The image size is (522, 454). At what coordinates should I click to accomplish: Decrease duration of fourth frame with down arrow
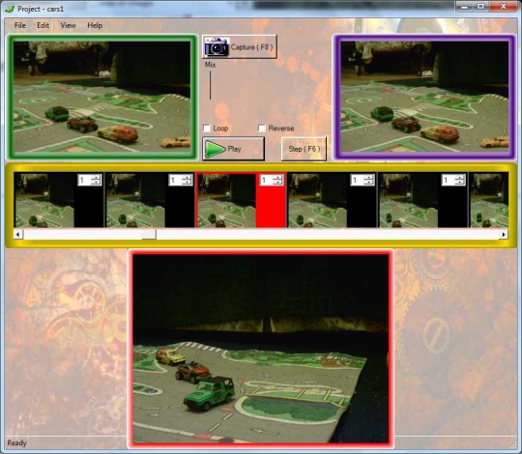pos(369,183)
